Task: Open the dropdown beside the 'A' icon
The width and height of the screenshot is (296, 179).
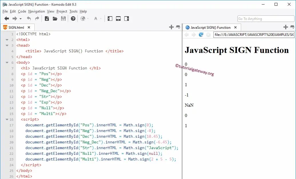Action: point(101,18)
